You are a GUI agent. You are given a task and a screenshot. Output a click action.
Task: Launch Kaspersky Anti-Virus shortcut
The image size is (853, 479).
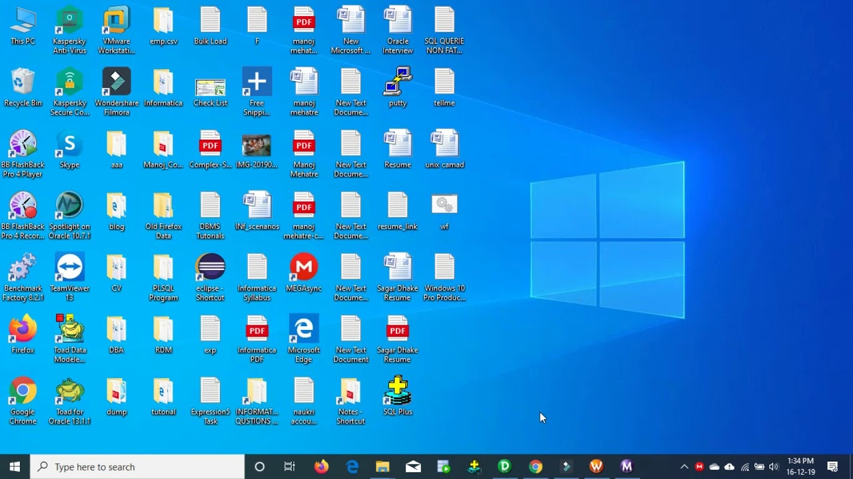click(69, 31)
